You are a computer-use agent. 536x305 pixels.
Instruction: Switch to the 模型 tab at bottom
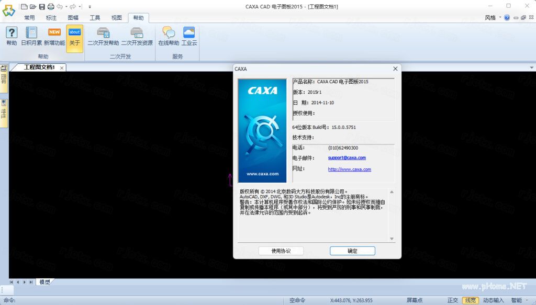point(44,281)
